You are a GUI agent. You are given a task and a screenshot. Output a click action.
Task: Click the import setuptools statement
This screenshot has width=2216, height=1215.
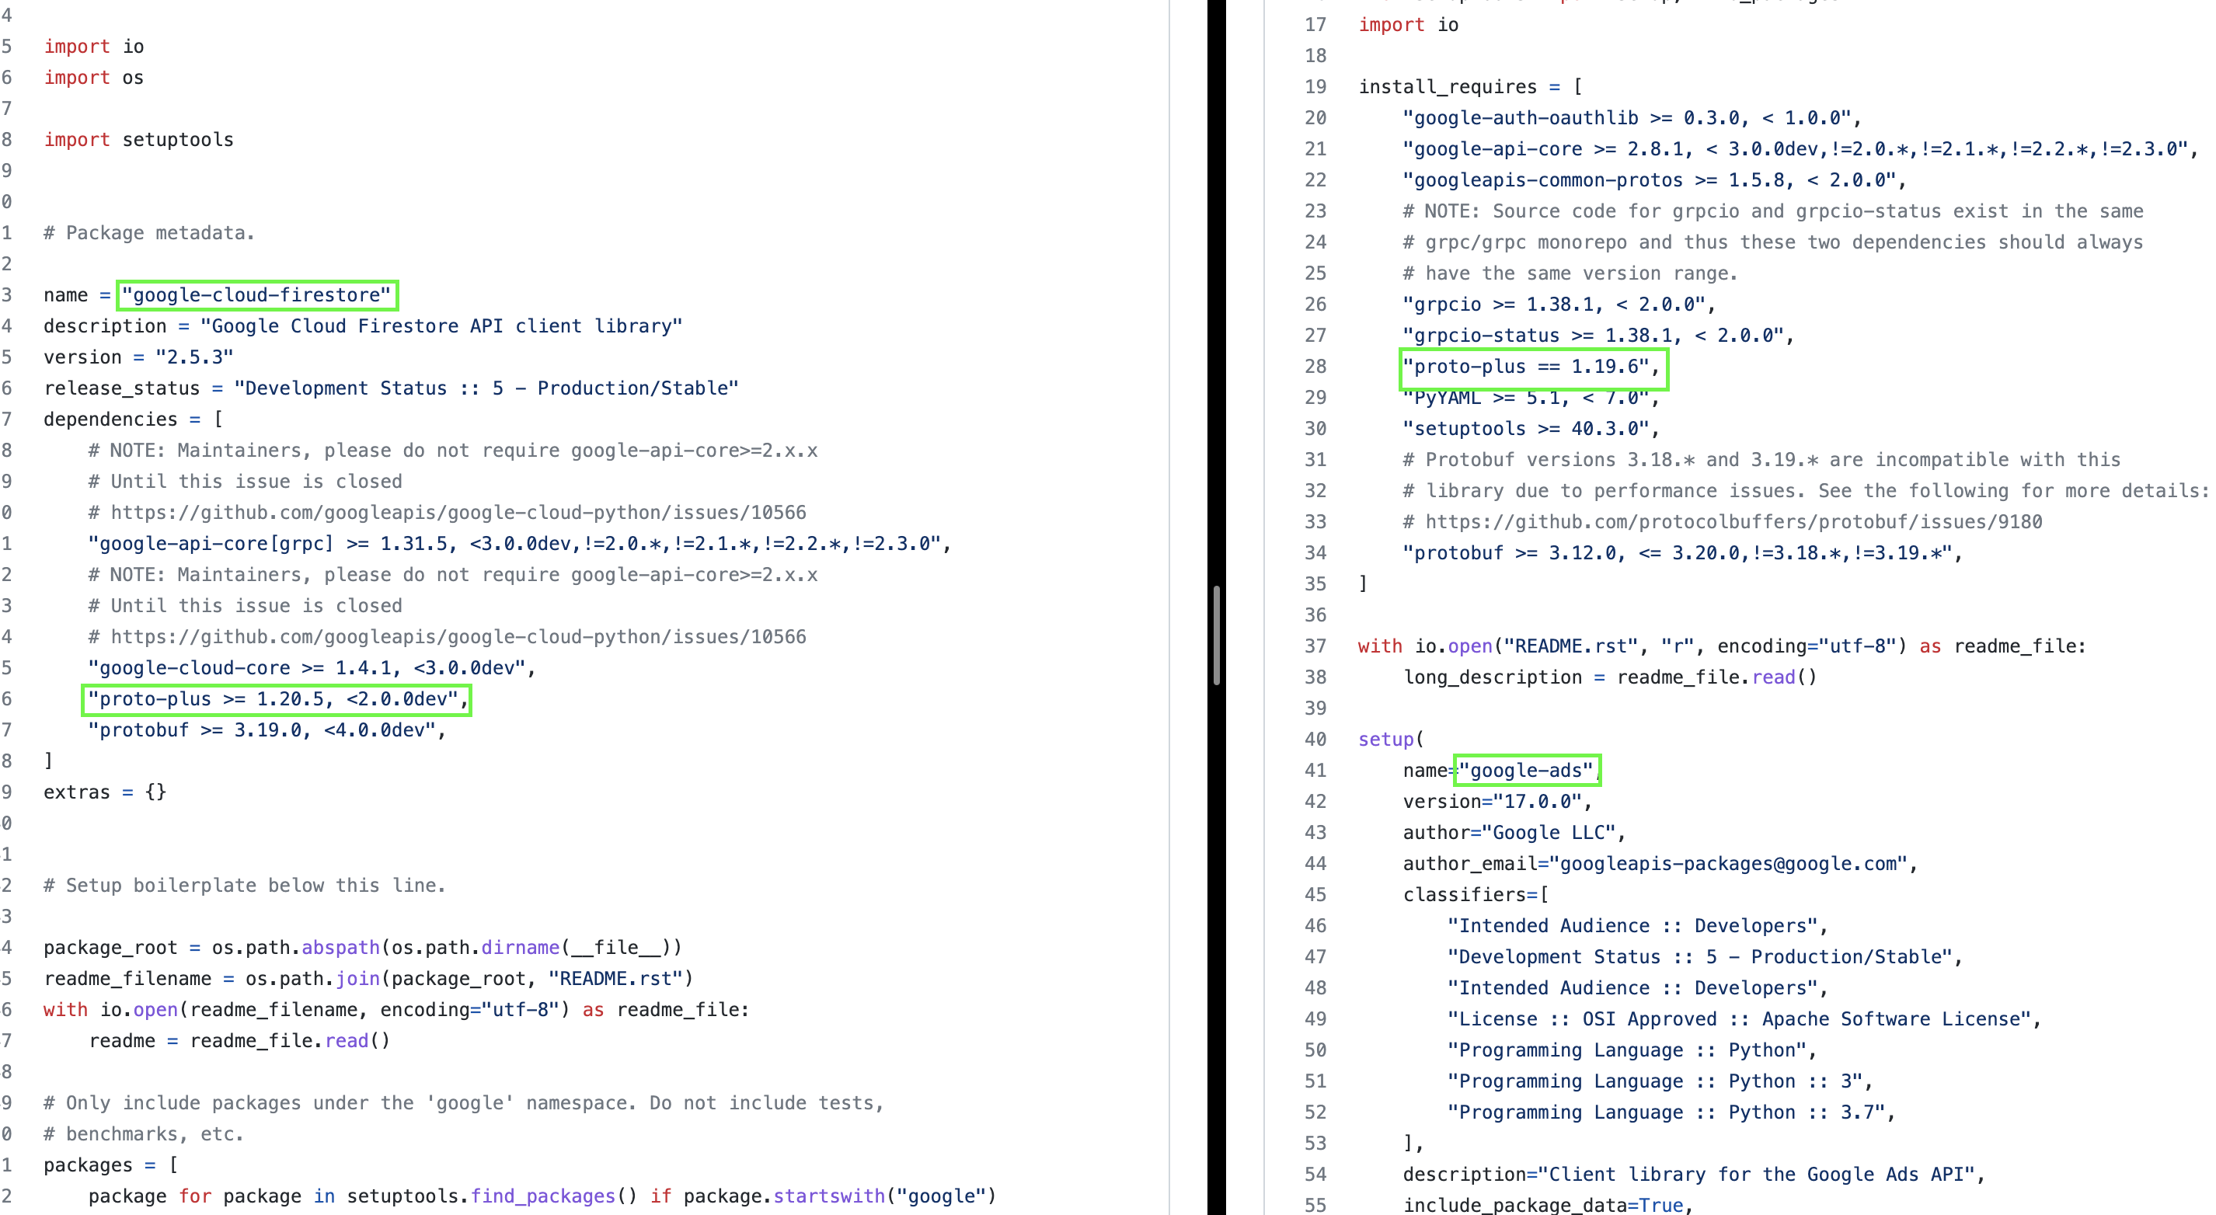pos(138,139)
